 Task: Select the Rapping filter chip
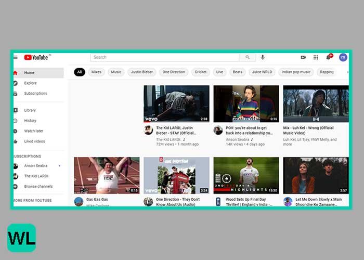click(x=327, y=72)
